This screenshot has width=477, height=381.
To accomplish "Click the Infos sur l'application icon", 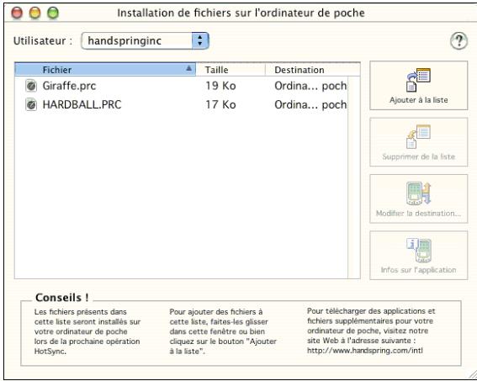I will point(419,250).
